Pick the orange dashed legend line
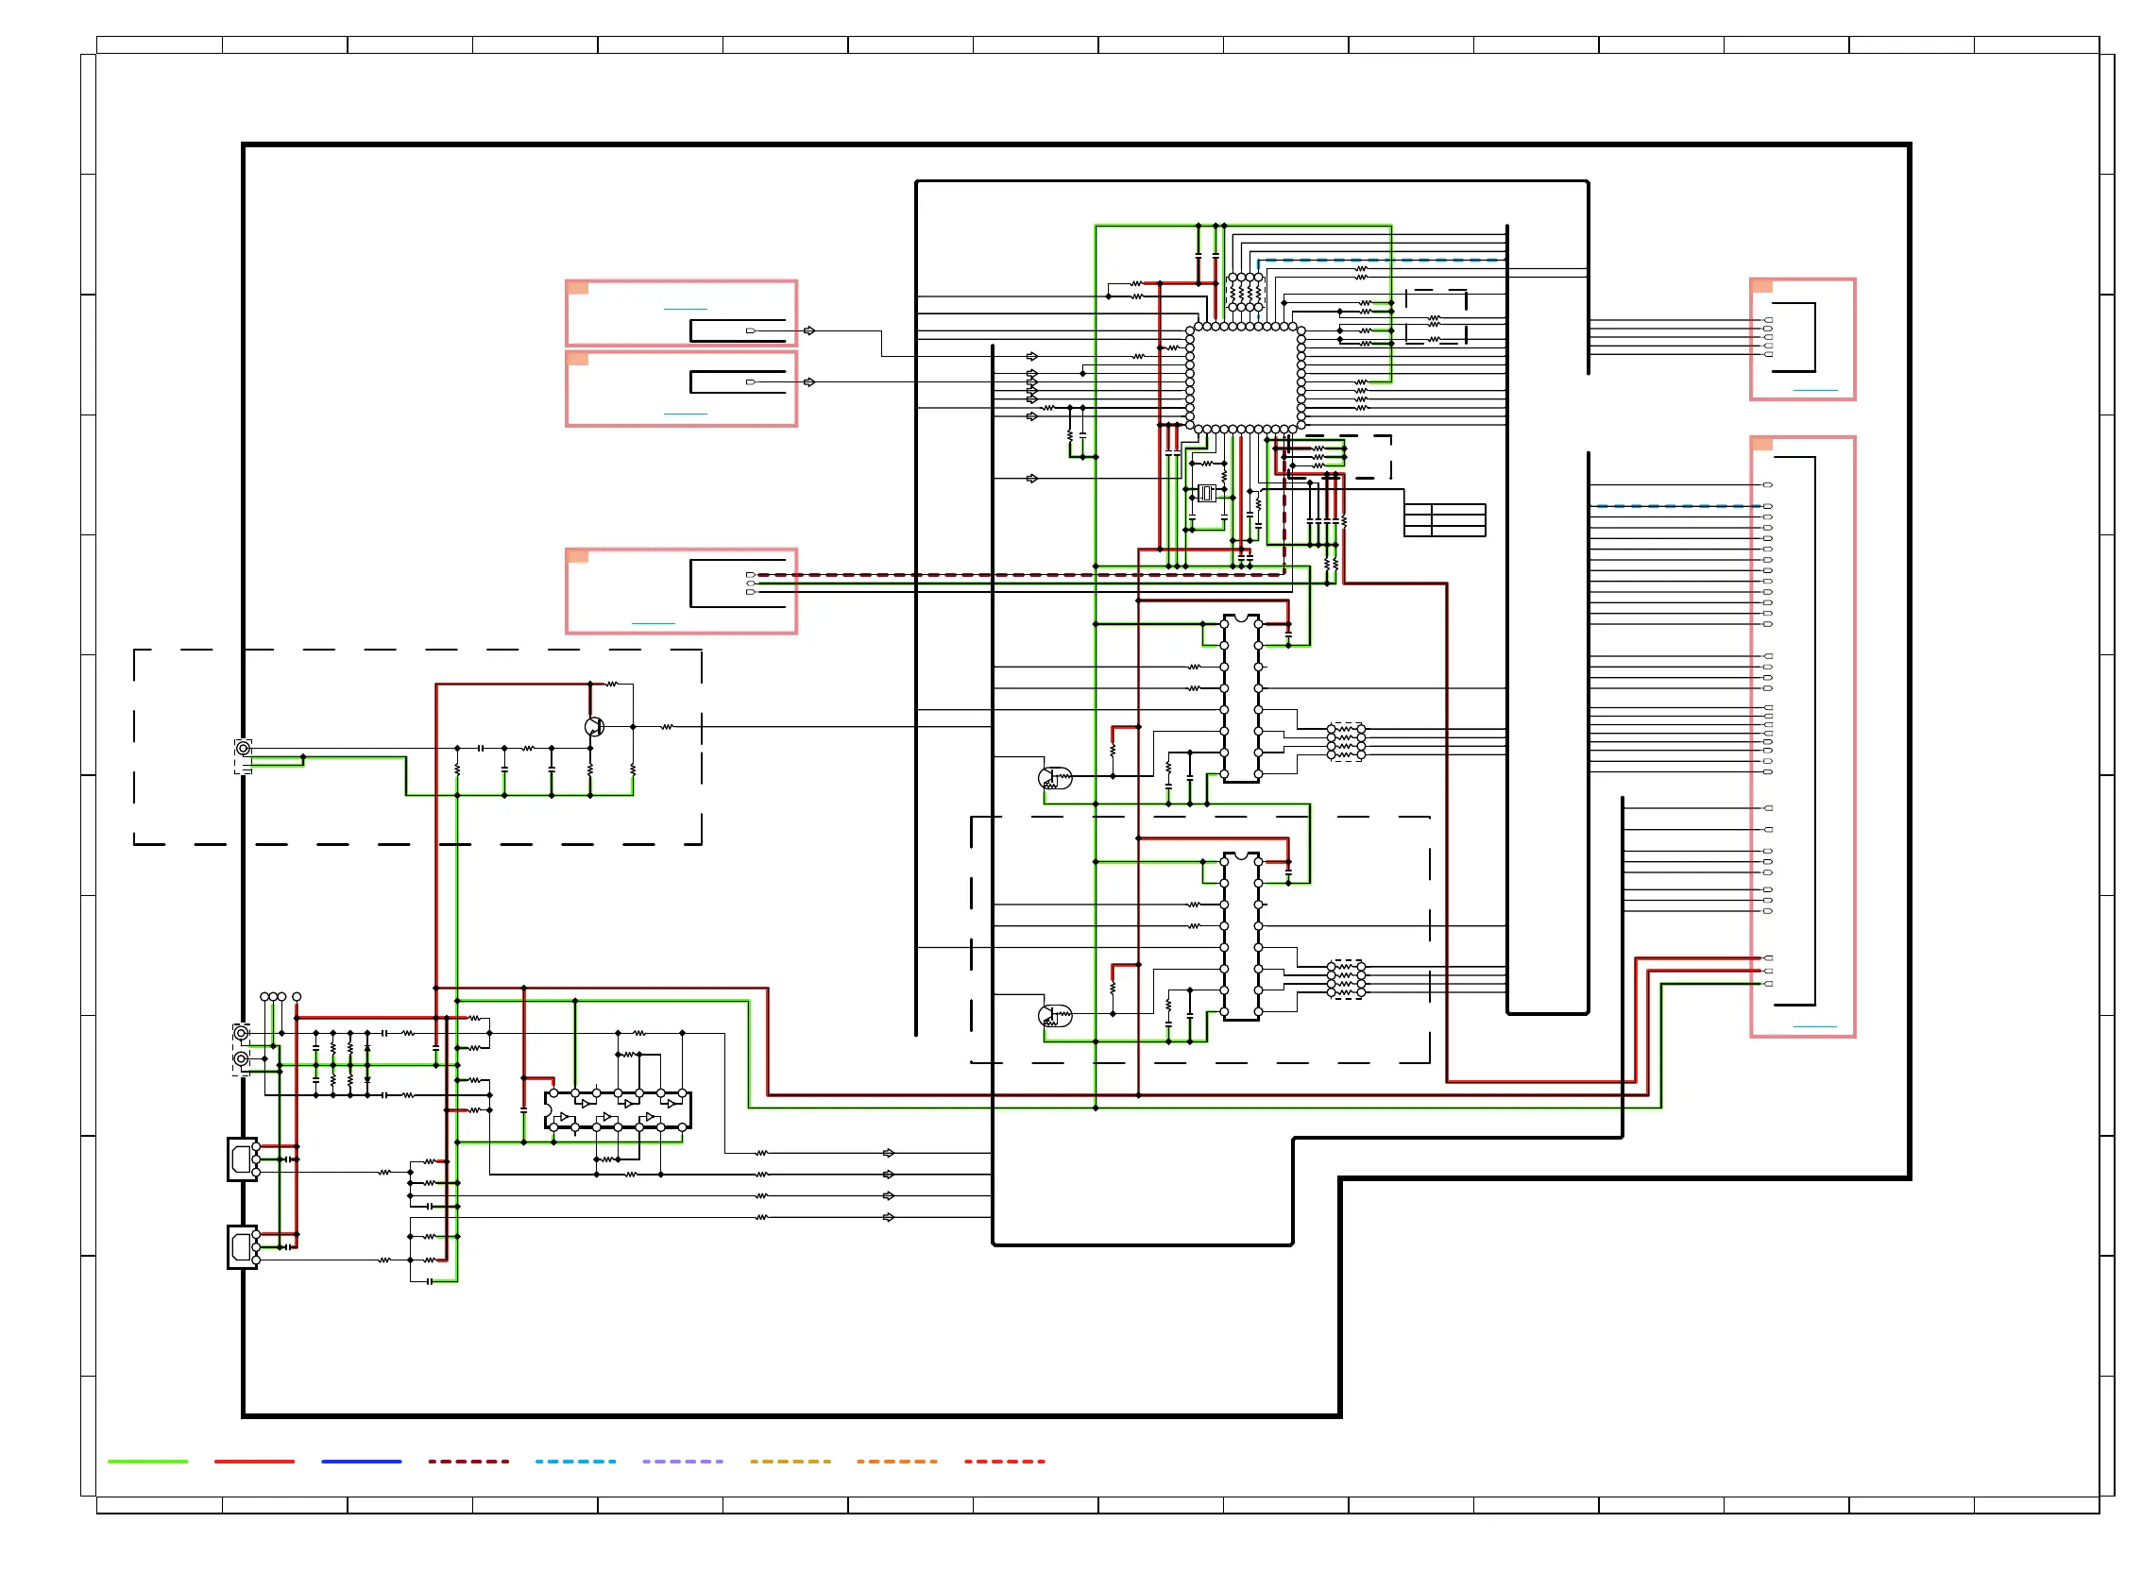 point(897,1461)
